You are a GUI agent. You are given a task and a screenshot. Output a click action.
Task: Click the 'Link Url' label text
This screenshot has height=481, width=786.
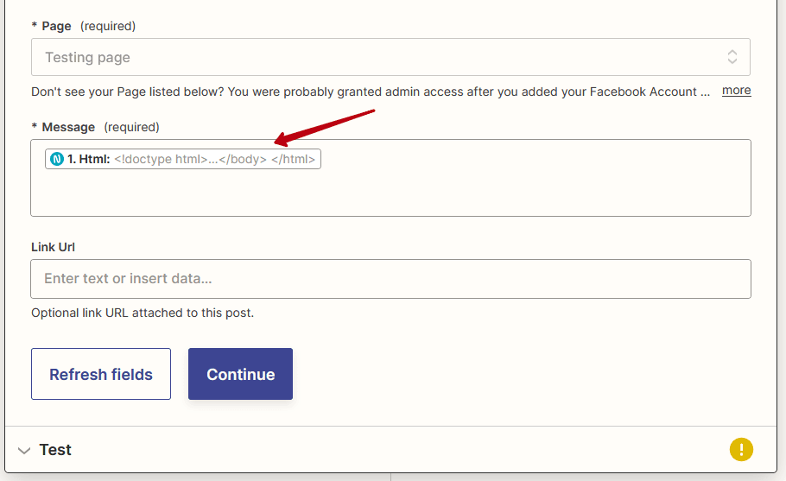(x=54, y=247)
